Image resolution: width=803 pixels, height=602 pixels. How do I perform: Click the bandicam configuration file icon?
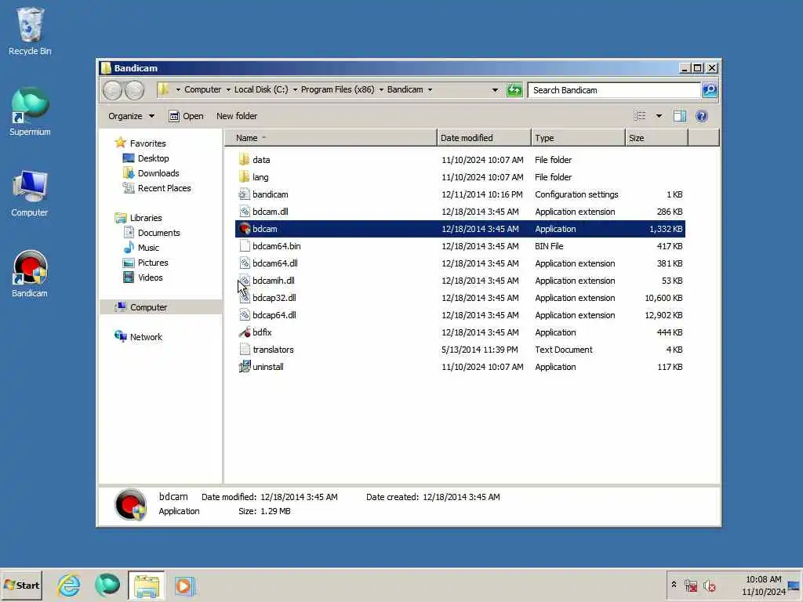pos(245,194)
